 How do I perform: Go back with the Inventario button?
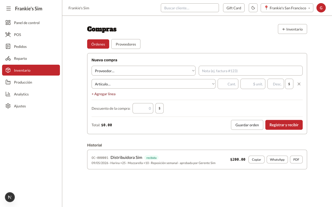[292, 29]
